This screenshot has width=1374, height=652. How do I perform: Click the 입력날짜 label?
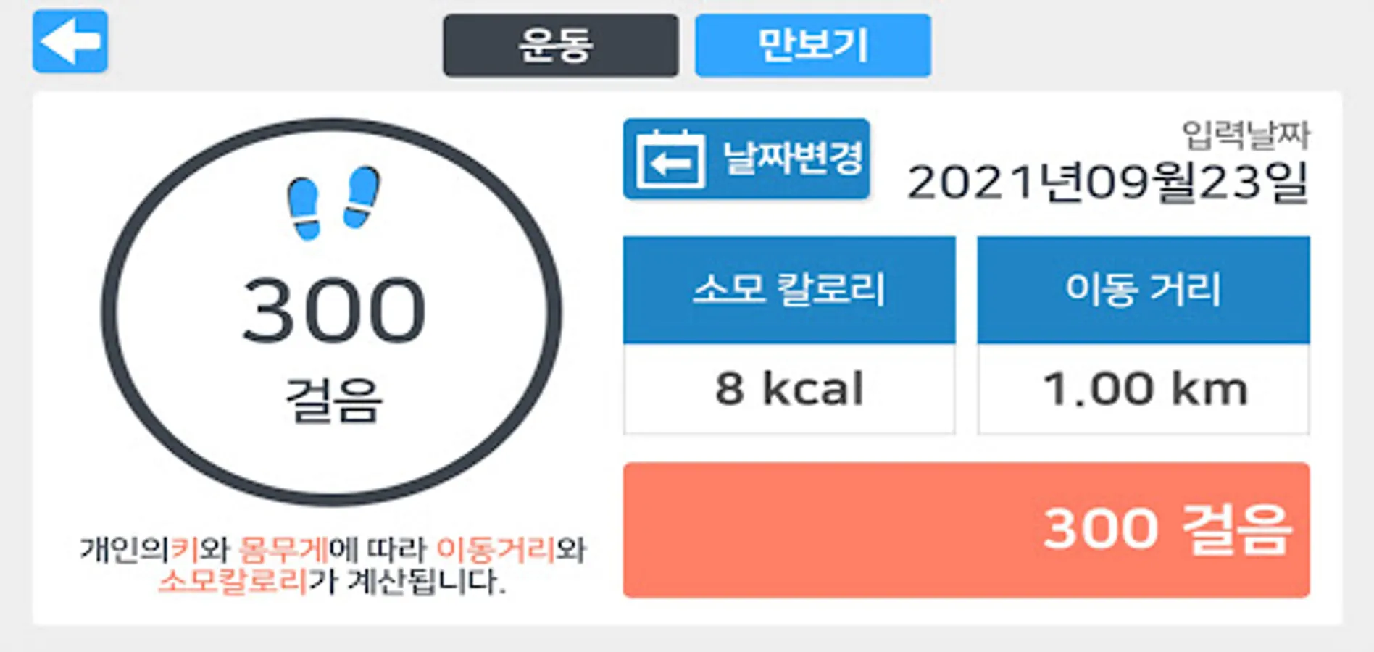click(x=1246, y=135)
